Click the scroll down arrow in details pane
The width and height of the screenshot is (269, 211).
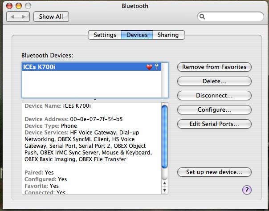click(x=164, y=190)
